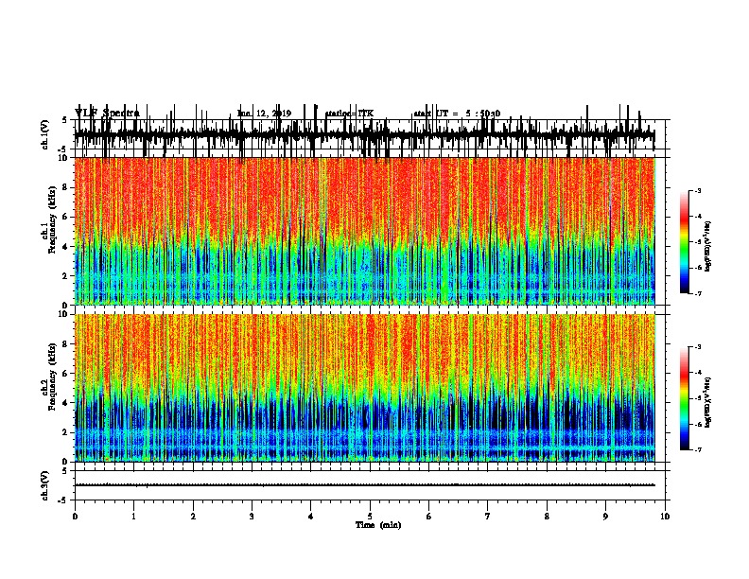Click the log(PSD) unit label beside ch.1 color bar
The height and width of the screenshot is (579, 749).
(707, 247)
